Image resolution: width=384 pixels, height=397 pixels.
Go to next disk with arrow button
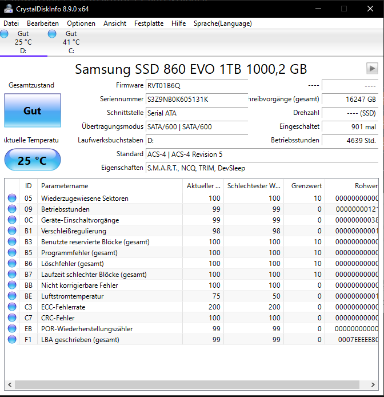coord(372,69)
